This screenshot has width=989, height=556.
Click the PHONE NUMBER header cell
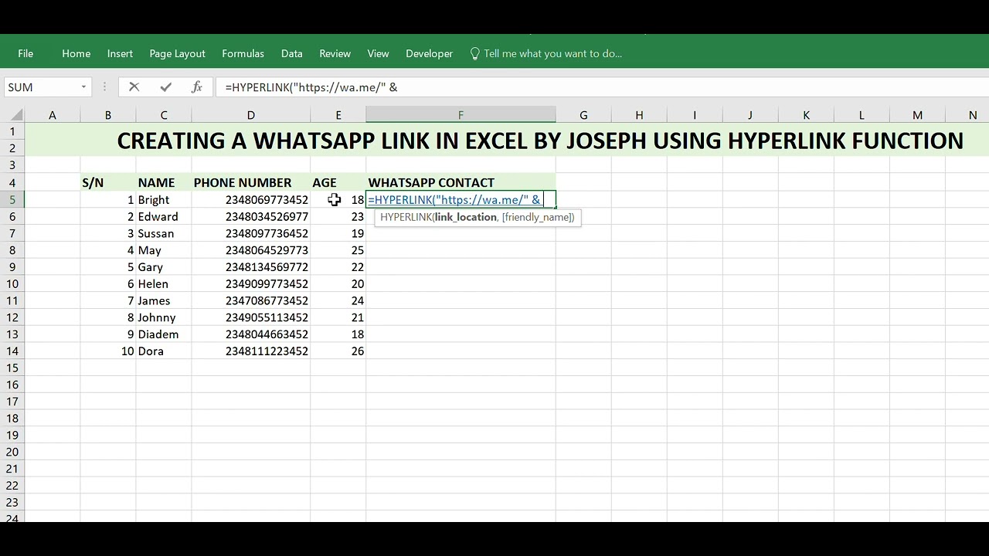[250, 183]
